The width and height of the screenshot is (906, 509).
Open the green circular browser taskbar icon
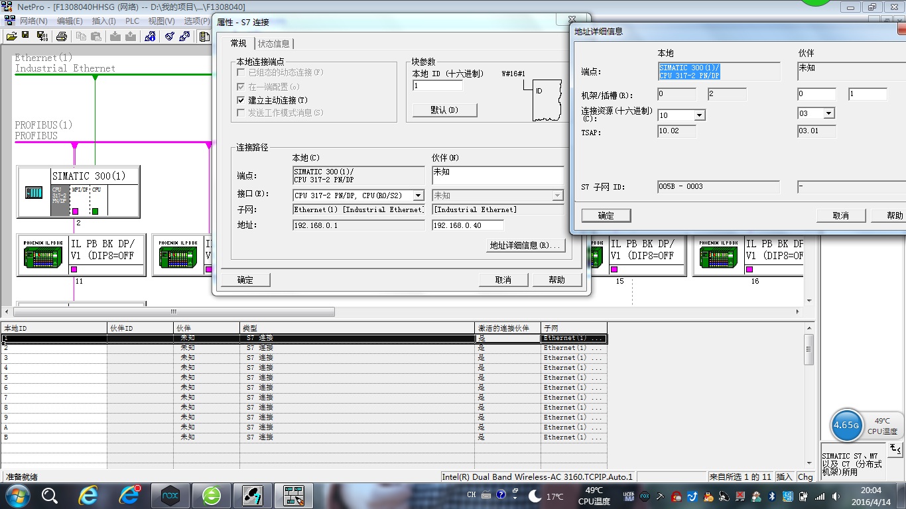pos(212,495)
